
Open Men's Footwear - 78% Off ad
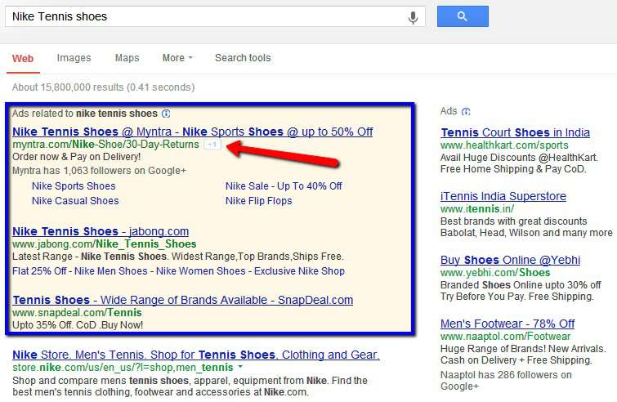click(507, 324)
